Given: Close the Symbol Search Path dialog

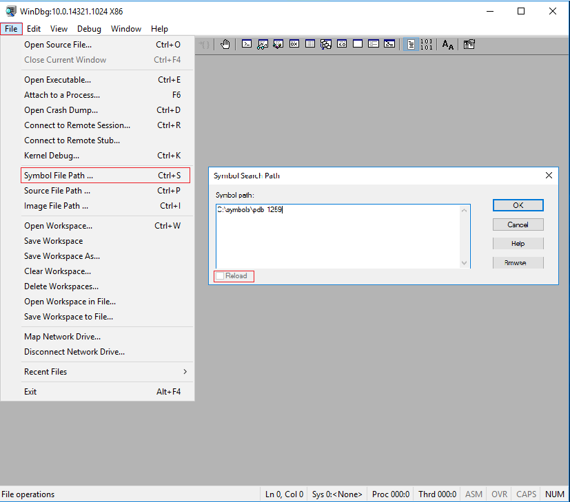Looking at the screenshot, I should coord(549,176).
